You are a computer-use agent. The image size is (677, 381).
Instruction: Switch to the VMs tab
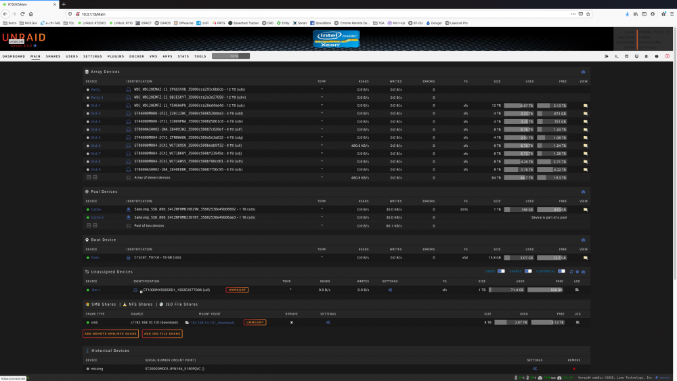[x=153, y=56]
